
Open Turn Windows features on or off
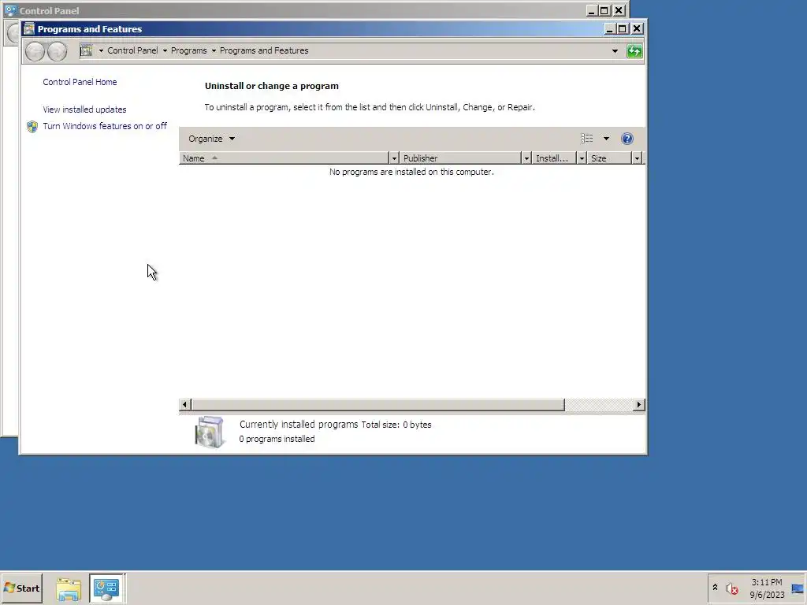105,126
